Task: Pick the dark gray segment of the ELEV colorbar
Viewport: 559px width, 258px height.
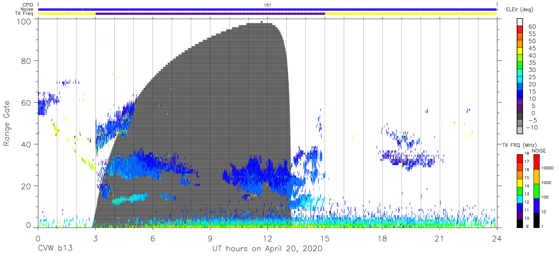Action: point(520,115)
